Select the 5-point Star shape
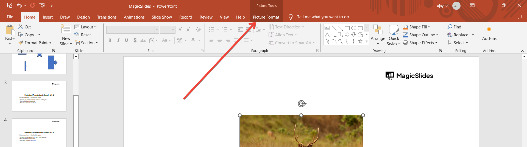Image resolution: width=527 pixels, height=147 pixels. pos(360,41)
